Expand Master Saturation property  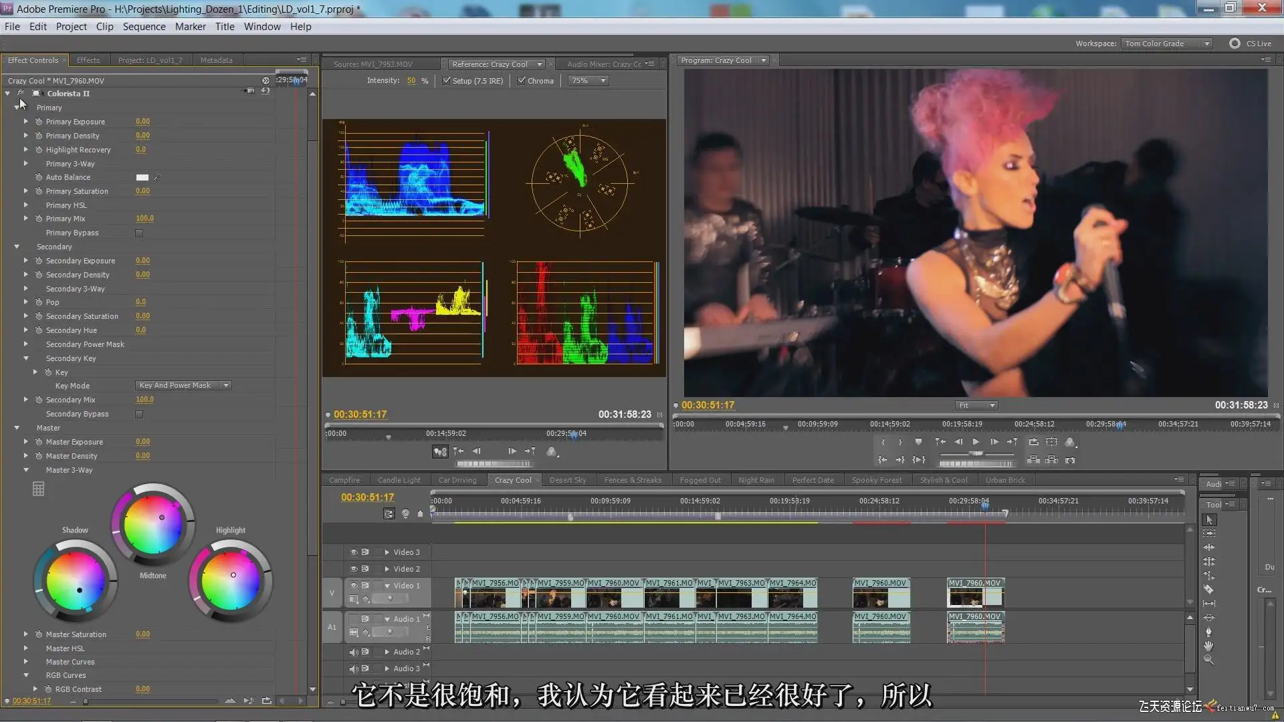[25, 634]
